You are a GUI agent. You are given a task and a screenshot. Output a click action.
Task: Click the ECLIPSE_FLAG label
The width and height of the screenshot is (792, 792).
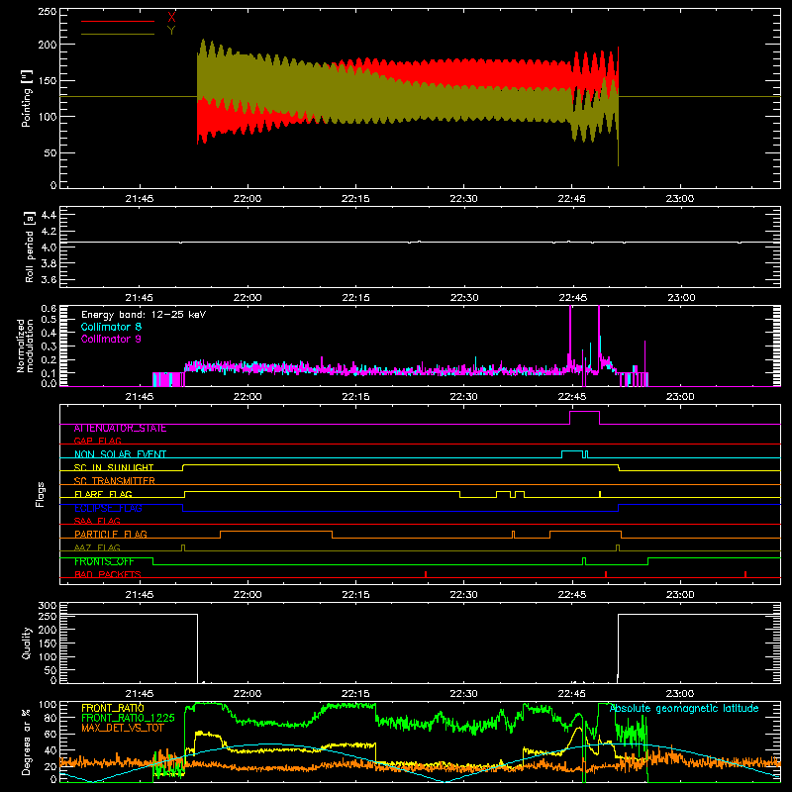(x=108, y=508)
